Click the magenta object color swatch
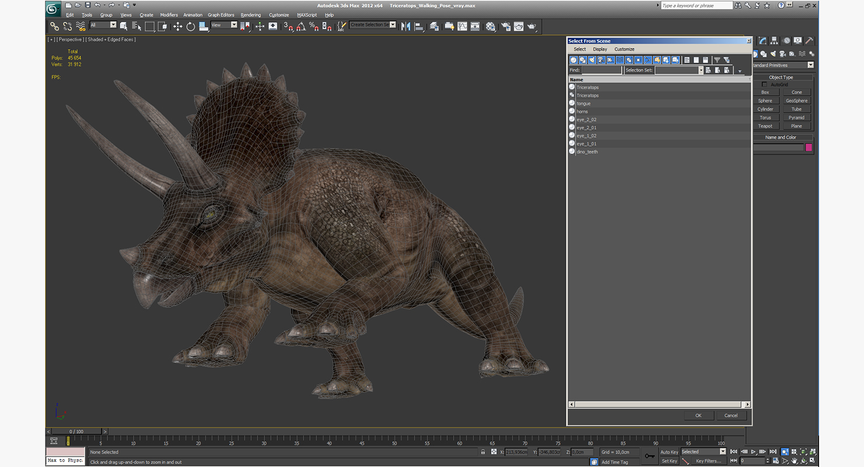The height and width of the screenshot is (467, 864). point(809,148)
